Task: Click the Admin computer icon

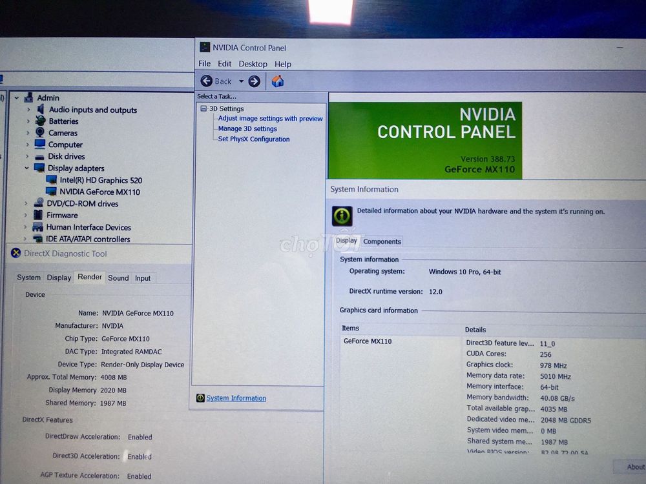Action: click(28, 97)
